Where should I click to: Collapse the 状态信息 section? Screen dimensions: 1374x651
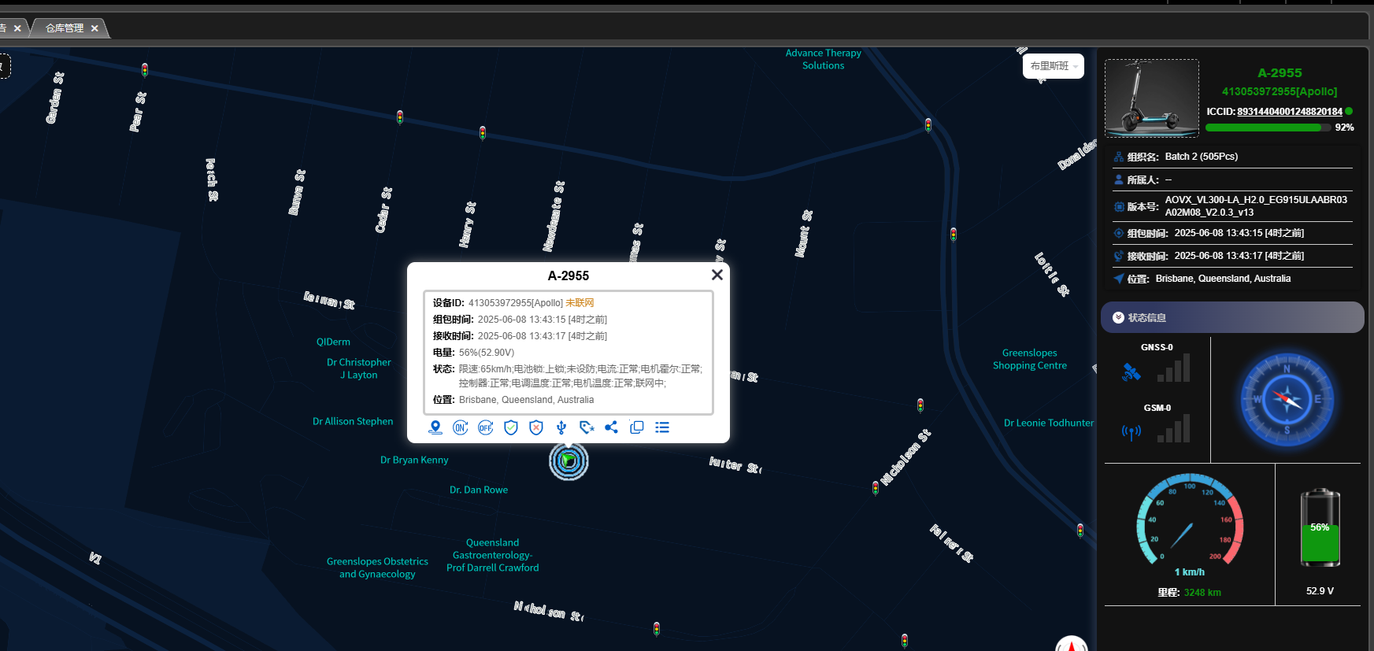point(1118,317)
